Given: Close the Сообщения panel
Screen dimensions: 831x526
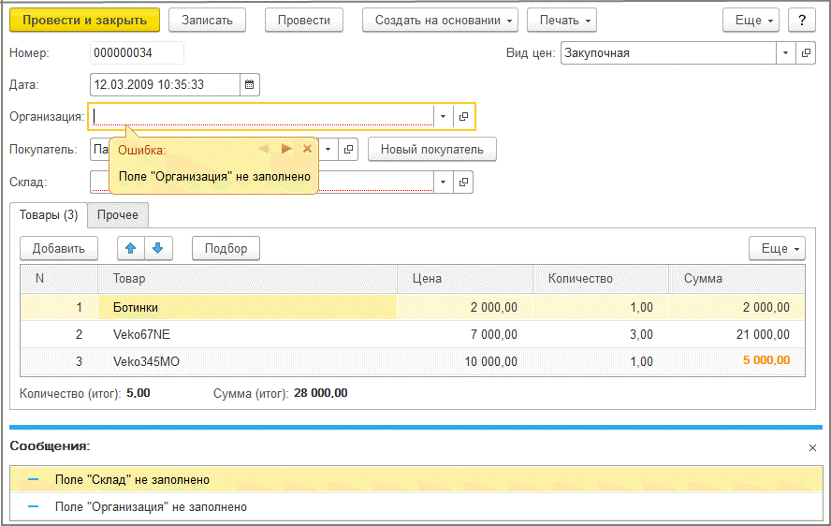Looking at the screenshot, I should [x=812, y=448].
